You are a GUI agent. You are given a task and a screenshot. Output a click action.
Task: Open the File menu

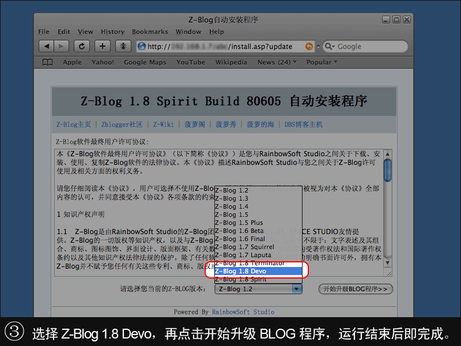click(x=44, y=32)
